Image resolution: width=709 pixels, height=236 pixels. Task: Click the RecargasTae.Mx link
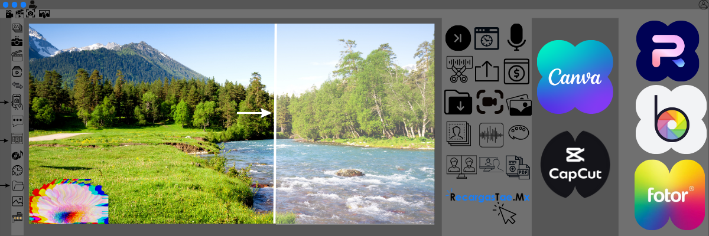pyautogui.click(x=488, y=198)
